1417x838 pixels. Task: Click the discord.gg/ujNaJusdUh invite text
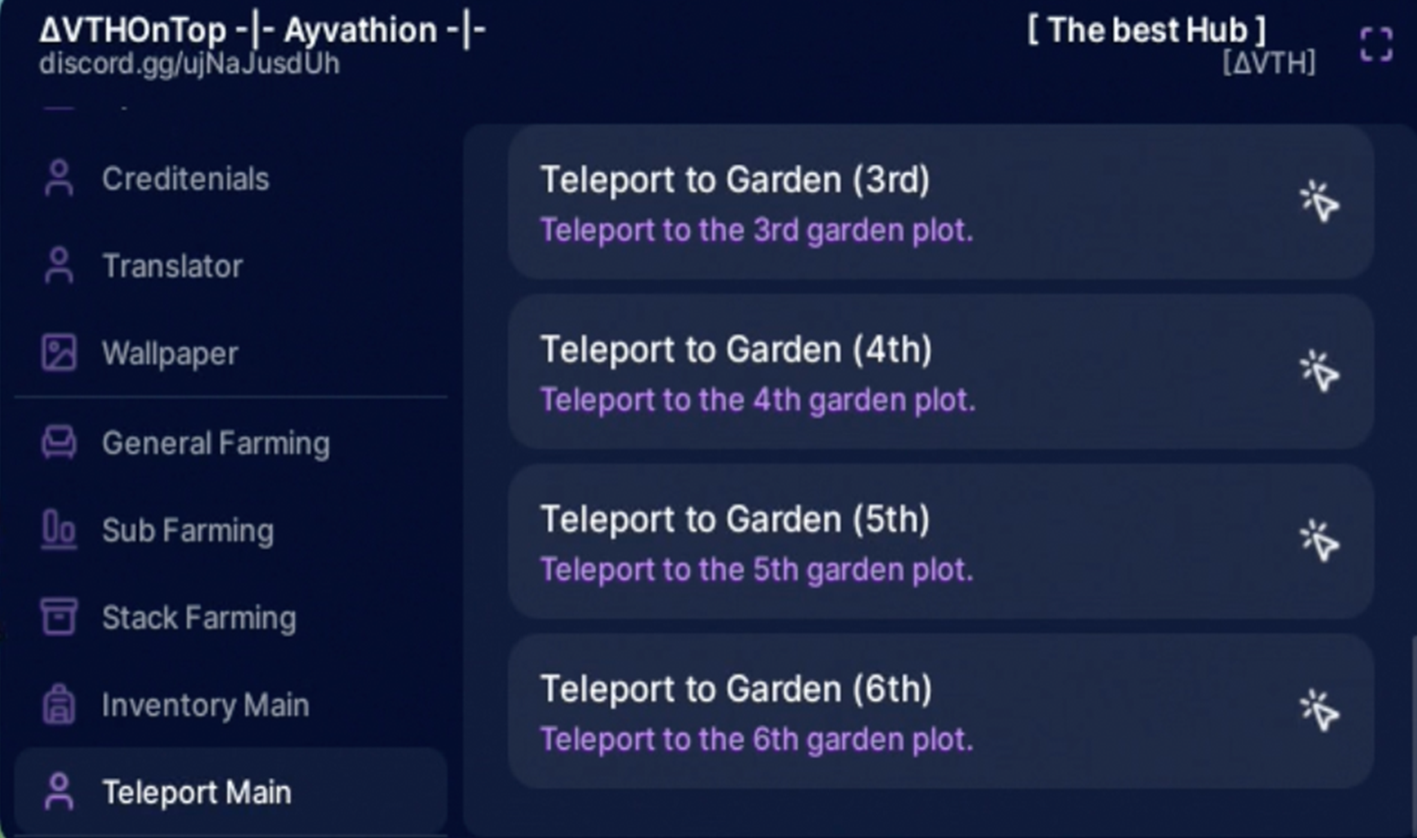(x=189, y=64)
